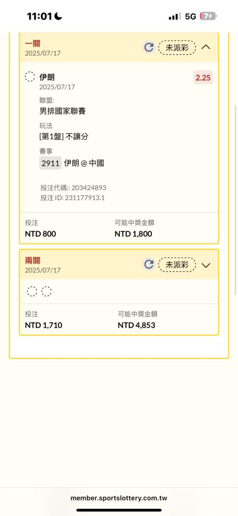This screenshot has height=516, width=238.
Task: Open the 兩關 header title
Action: tap(33, 261)
